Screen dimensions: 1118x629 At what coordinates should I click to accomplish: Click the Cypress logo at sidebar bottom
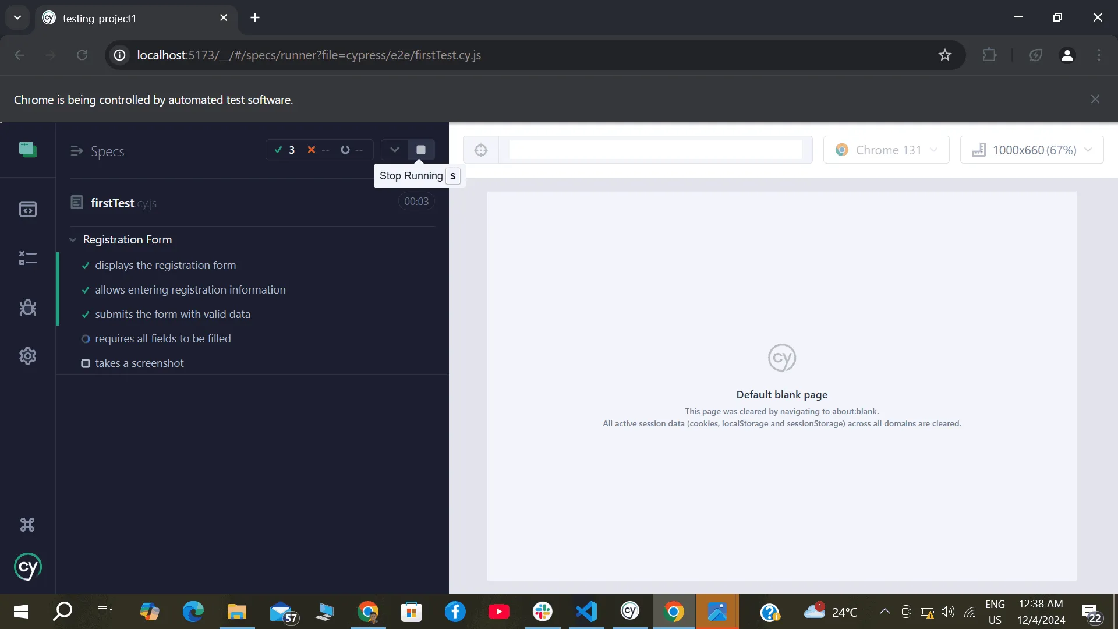point(27,567)
